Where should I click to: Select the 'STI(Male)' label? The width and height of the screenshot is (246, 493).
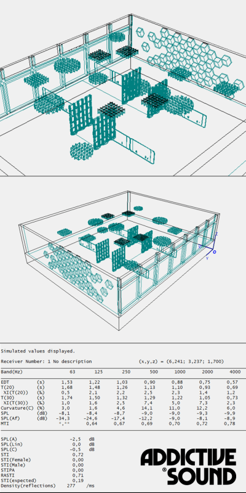12,465
